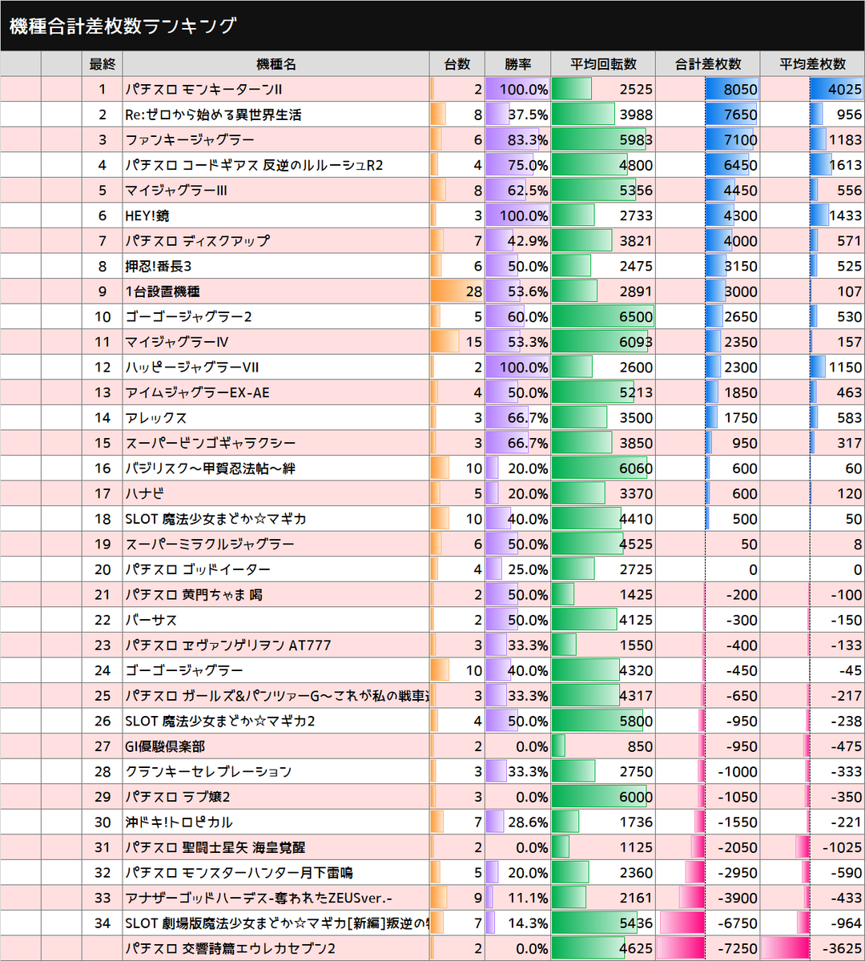Click average rotations 850 for GI優駿倶楽部
Screen dimensions: 865x961
click(x=603, y=746)
